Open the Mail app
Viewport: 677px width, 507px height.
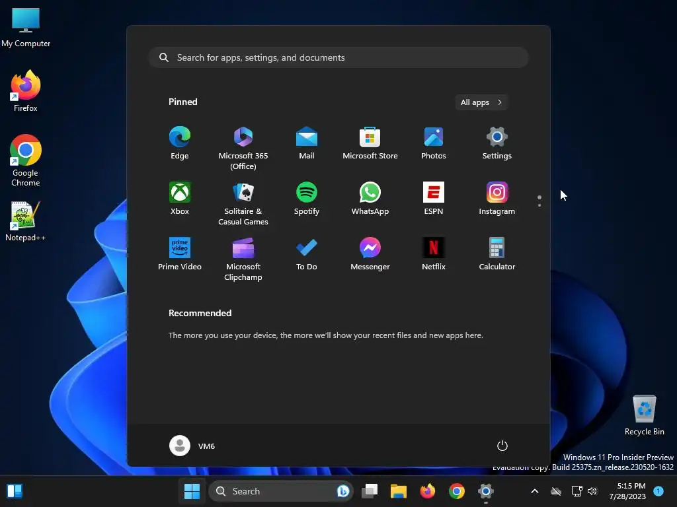(307, 143)
